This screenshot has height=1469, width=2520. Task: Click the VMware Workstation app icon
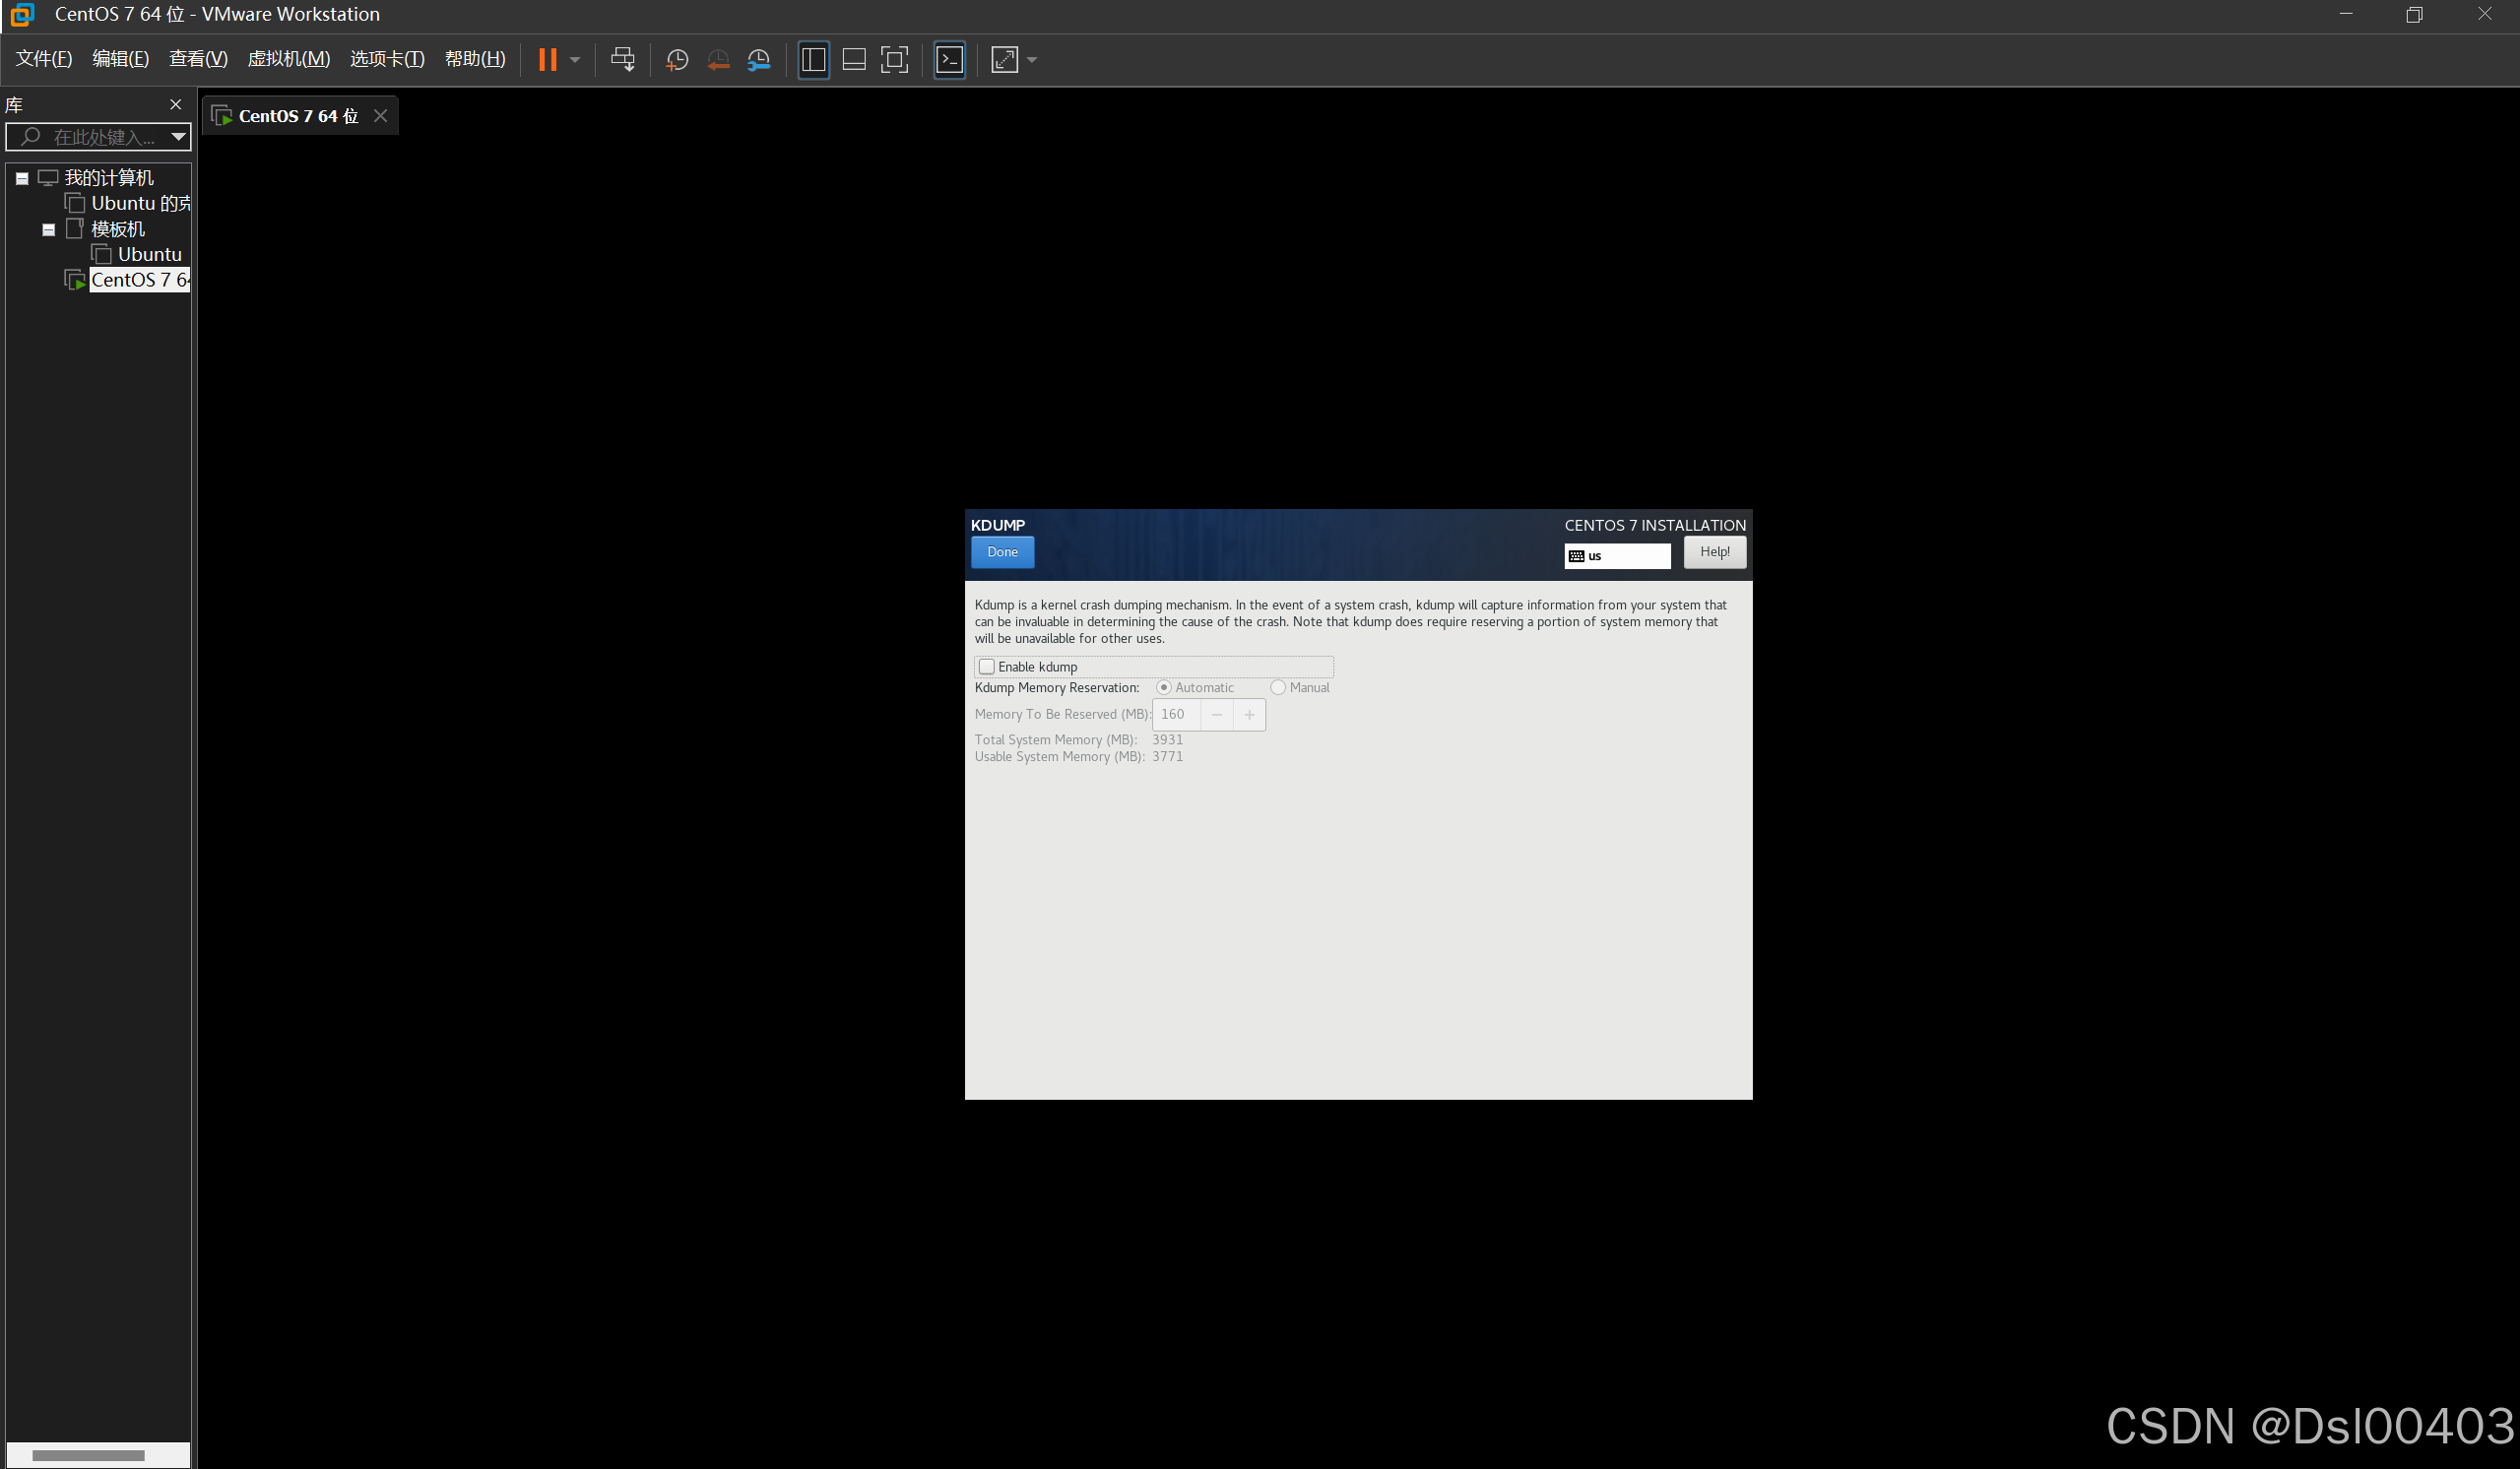click(x=22, y=14)
